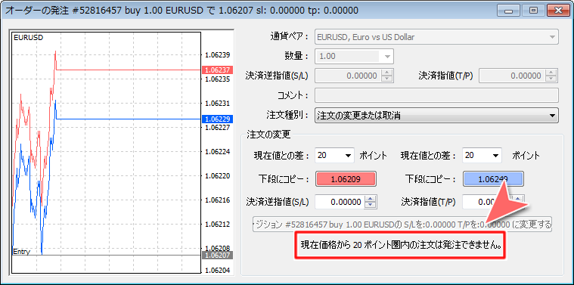Click the gray 1.06207 entry price label
The width and height of the screenshot is (574, 285).
point(217,256)
